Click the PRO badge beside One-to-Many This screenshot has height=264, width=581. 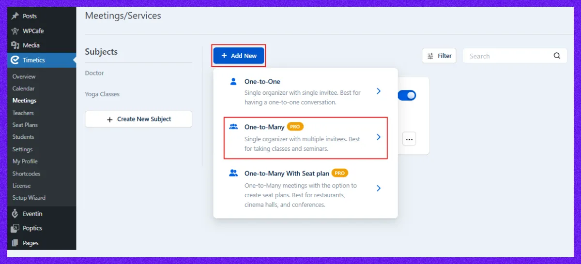pos(295,127)
